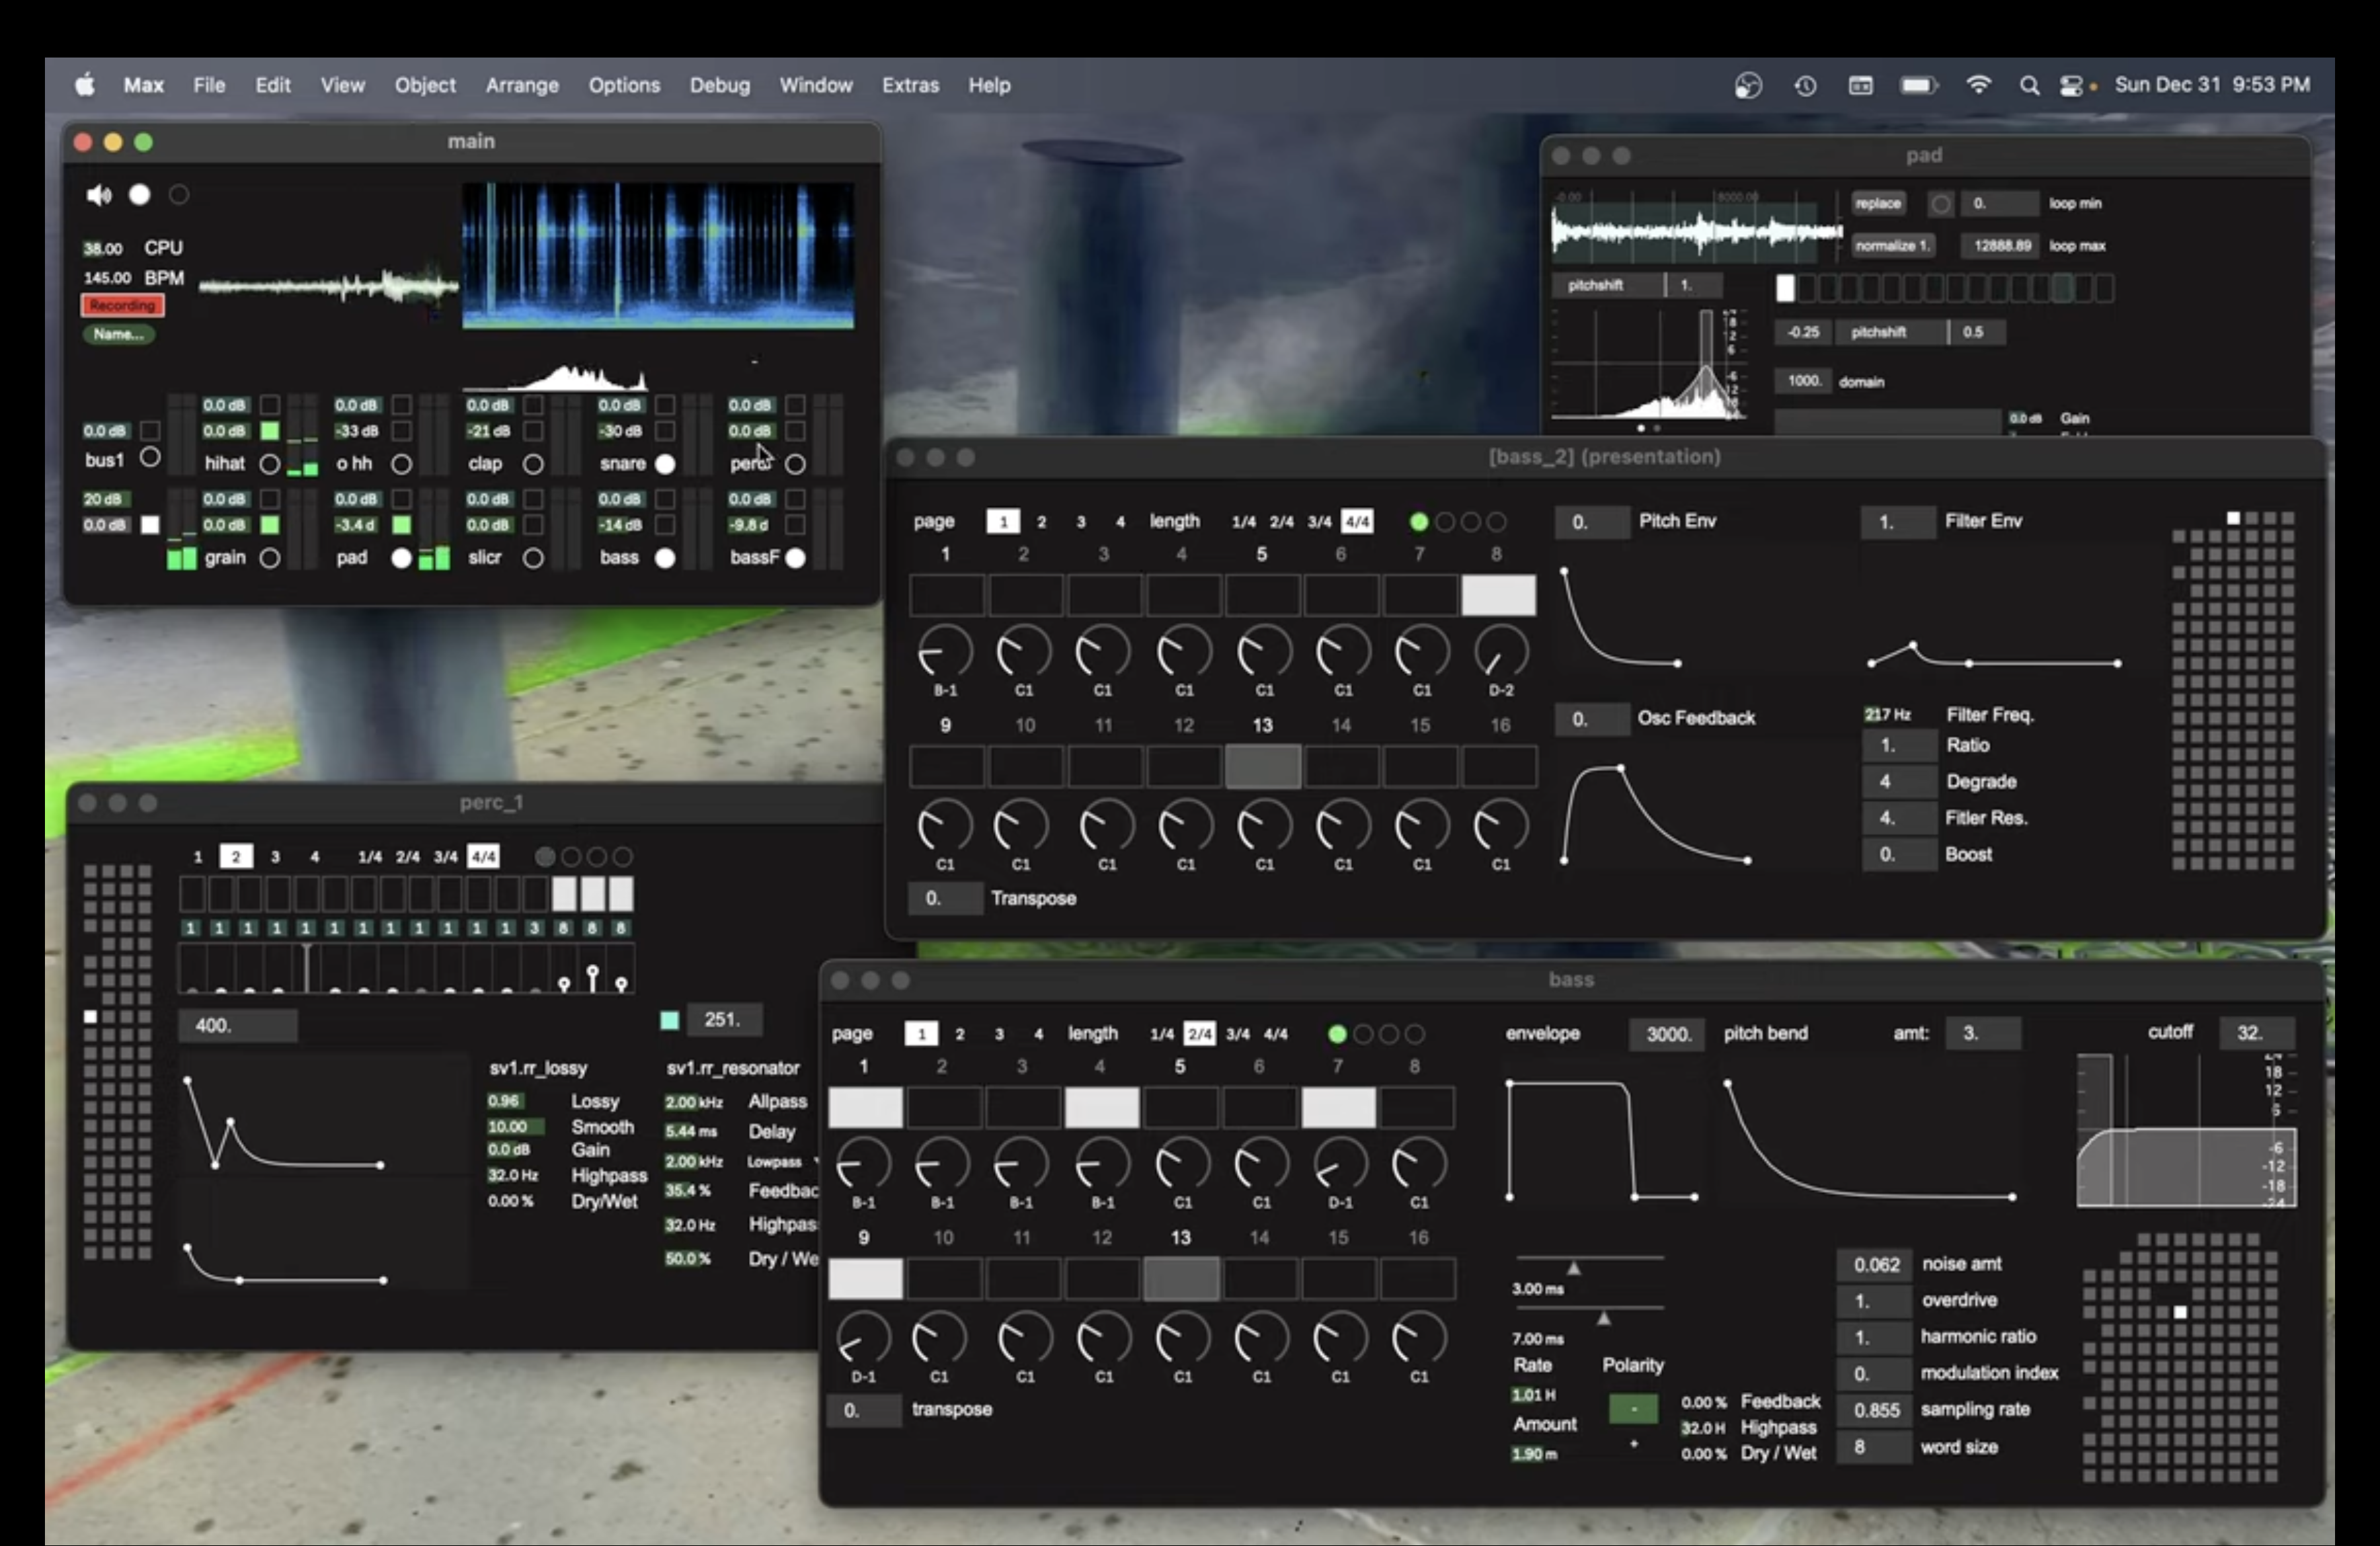2380x1546 pixels.
Task: Open the Extras menu
Action: tap(909, 86)
